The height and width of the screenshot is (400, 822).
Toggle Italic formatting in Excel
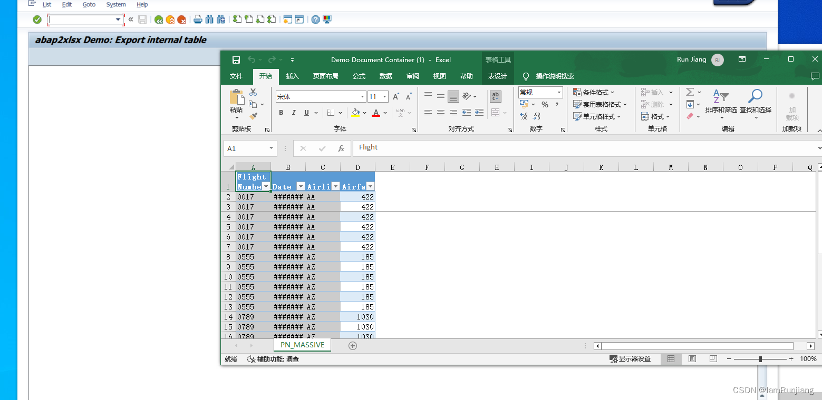[x=294, y=113]
